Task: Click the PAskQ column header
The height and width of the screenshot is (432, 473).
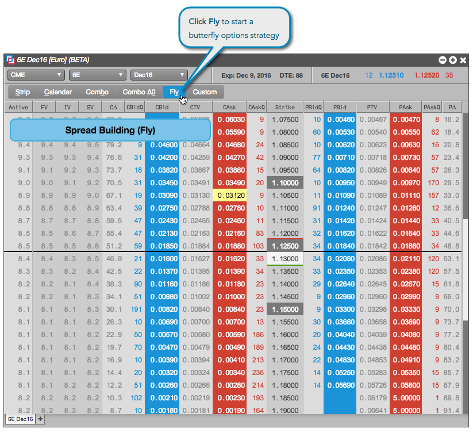Action: click(x=432, y=107)
